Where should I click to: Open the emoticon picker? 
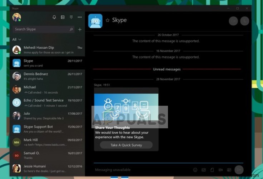coord(195,170)
